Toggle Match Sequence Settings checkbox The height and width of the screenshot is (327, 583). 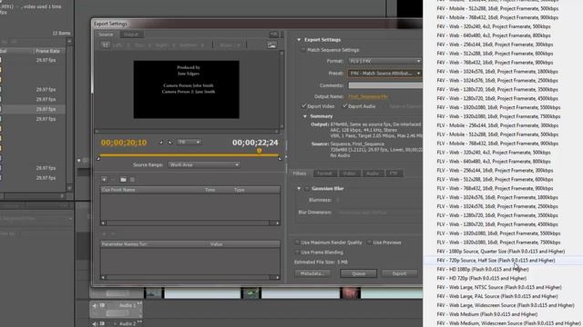pyautogui.click(x=303, y=50)
